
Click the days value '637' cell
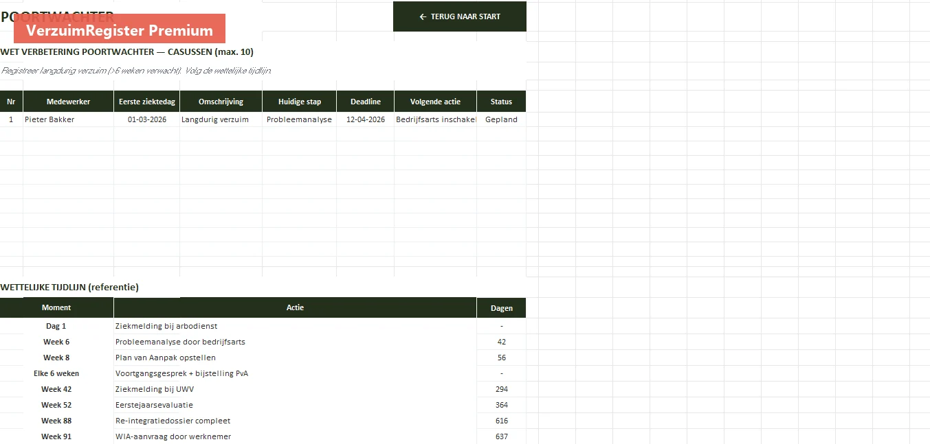click(x=501, y=436)
